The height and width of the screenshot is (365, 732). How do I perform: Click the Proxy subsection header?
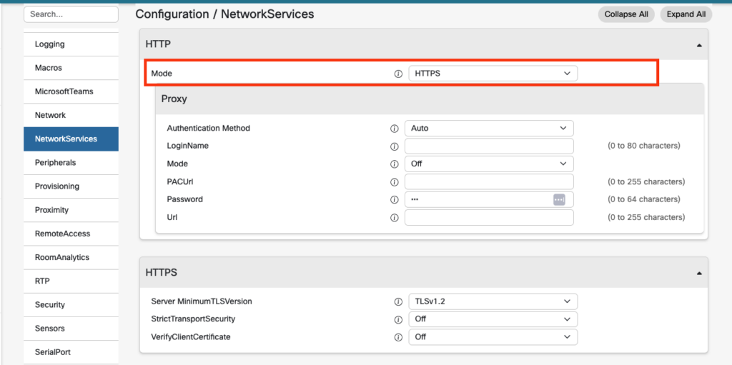(x=430, y=99)
